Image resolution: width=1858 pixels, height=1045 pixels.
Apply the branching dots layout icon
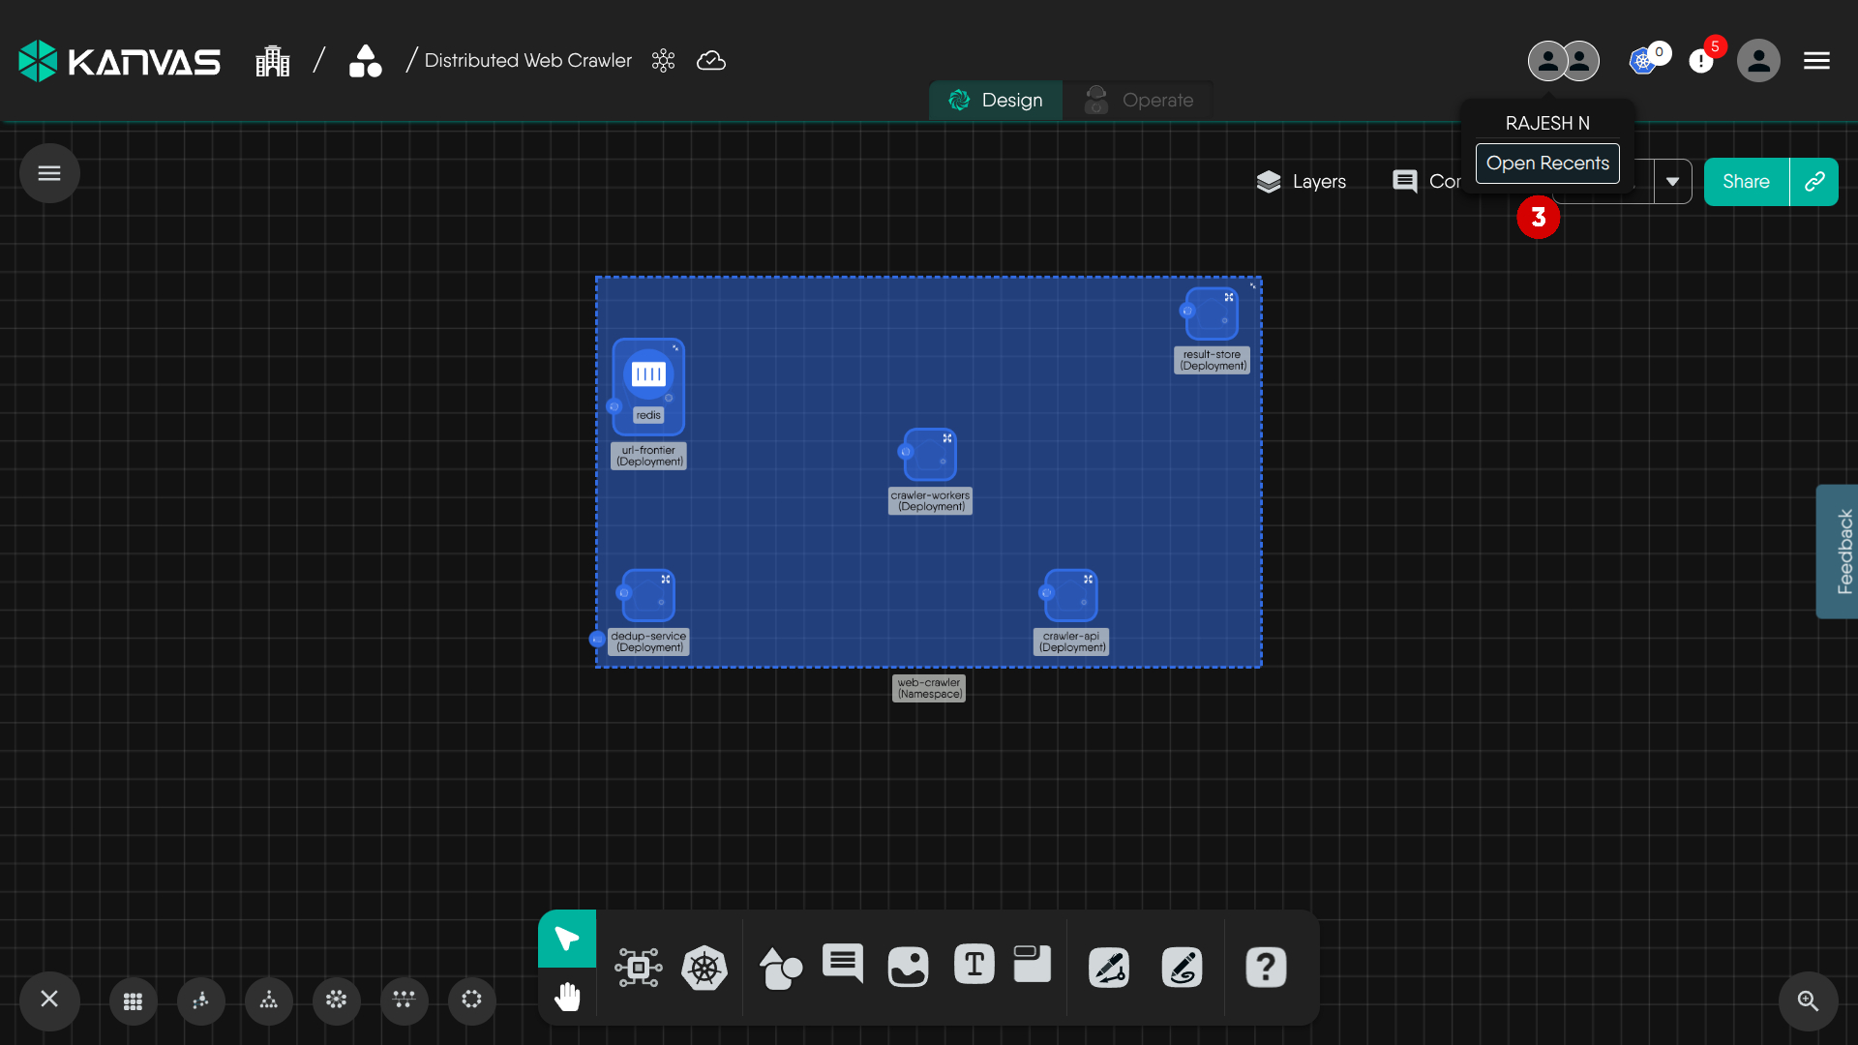click(x=405, y=1000)
